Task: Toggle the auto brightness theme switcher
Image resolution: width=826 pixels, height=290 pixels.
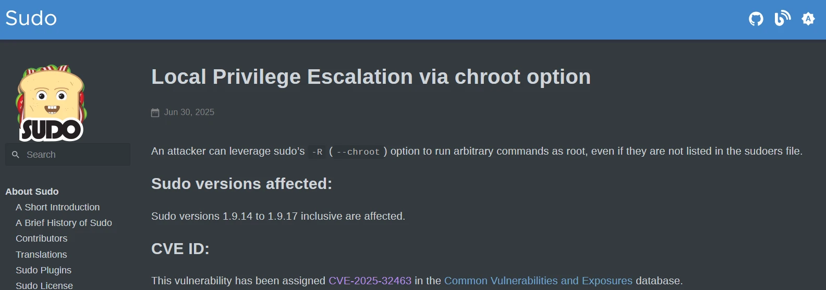Action: click(808, 19)
